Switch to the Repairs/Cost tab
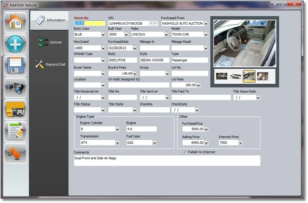 49,64
